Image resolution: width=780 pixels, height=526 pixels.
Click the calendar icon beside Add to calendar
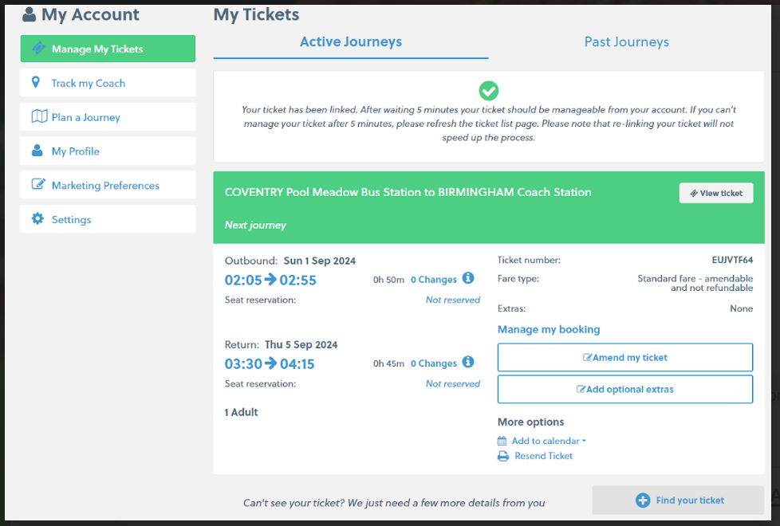tap(502, 440)
